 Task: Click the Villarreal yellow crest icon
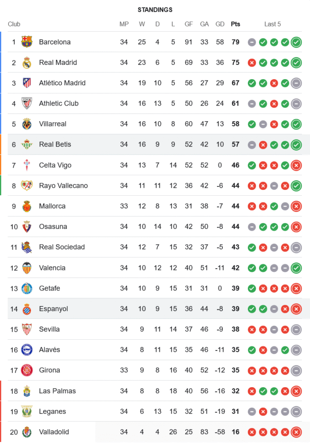pyautogui.click(x=27, y=124)
